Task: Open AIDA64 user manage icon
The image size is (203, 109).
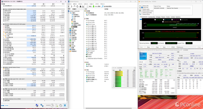Action: pos(80,6)
